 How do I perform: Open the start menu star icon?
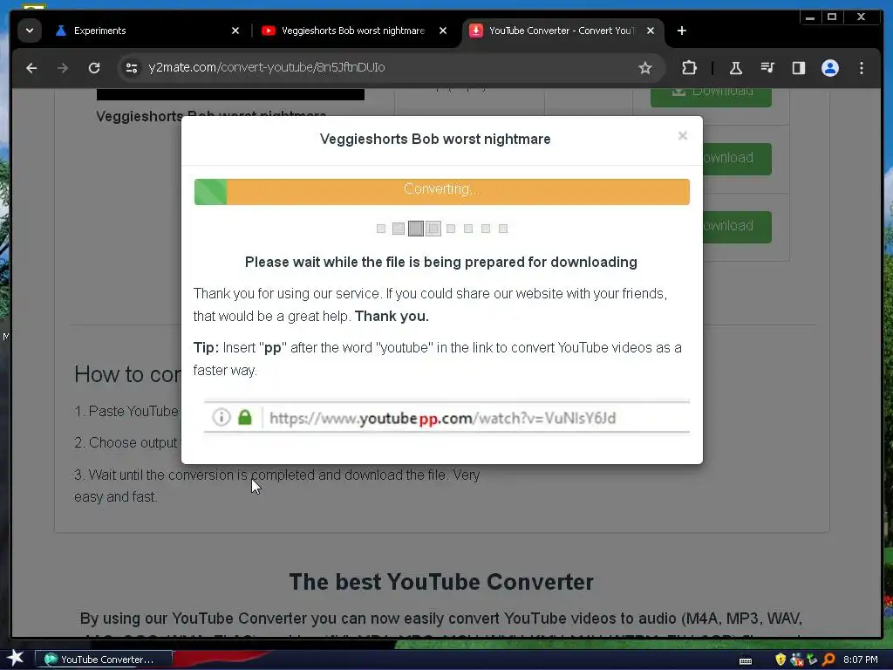pos(16,659)
